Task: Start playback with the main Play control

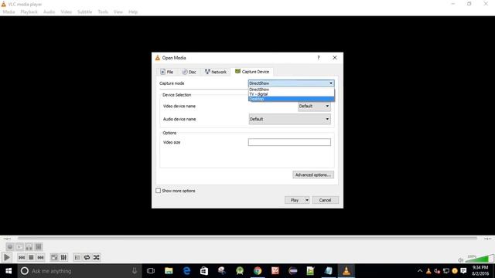Action: tap(7, 257)
